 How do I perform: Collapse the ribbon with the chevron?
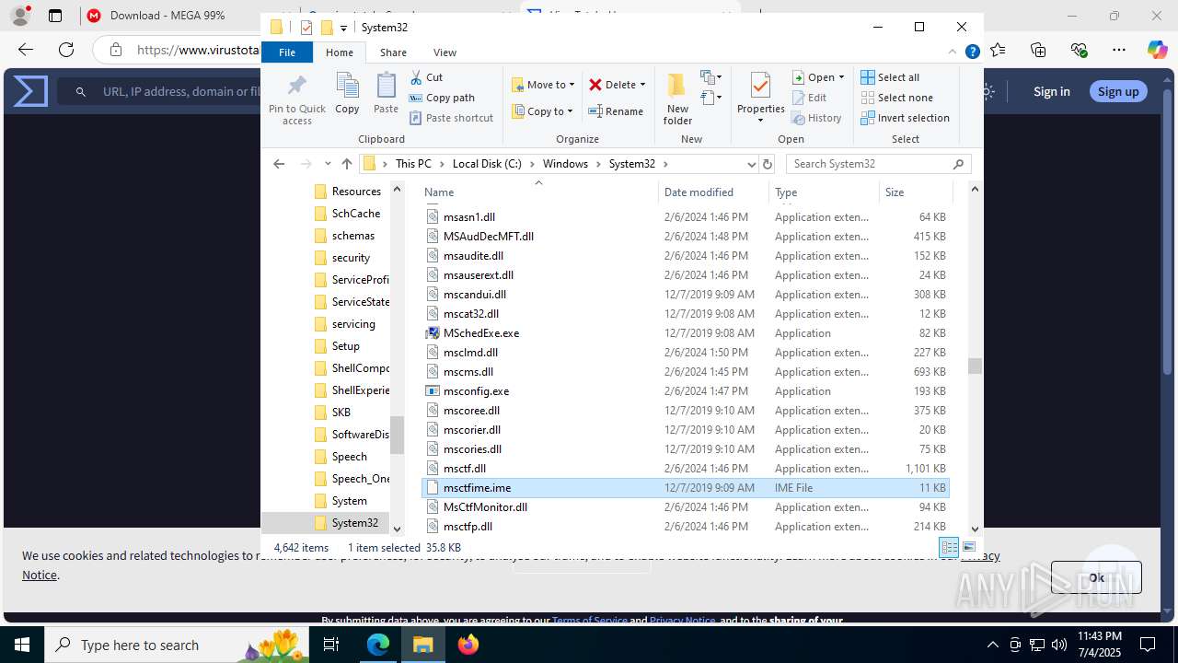pos(953,52)
